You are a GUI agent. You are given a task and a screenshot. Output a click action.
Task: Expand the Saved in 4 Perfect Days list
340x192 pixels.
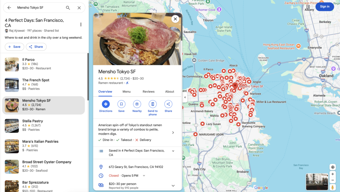point(173,151)
